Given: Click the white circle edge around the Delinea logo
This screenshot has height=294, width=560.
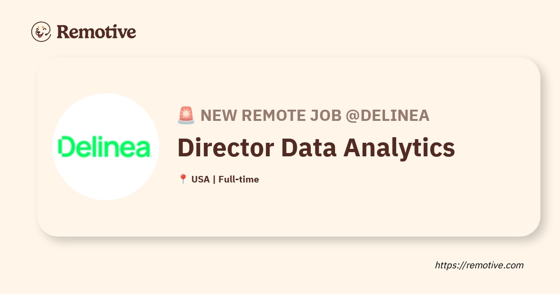Looking at the screenshot, I should [105, 96].
